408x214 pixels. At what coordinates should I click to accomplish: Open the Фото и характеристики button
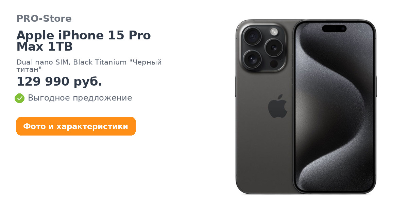coord(76,126)
